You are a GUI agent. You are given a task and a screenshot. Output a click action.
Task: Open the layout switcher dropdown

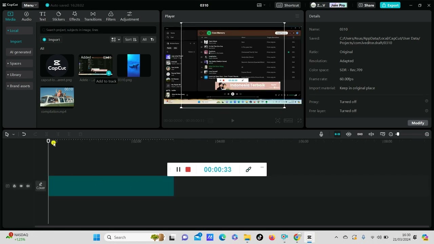click(261, 5)
